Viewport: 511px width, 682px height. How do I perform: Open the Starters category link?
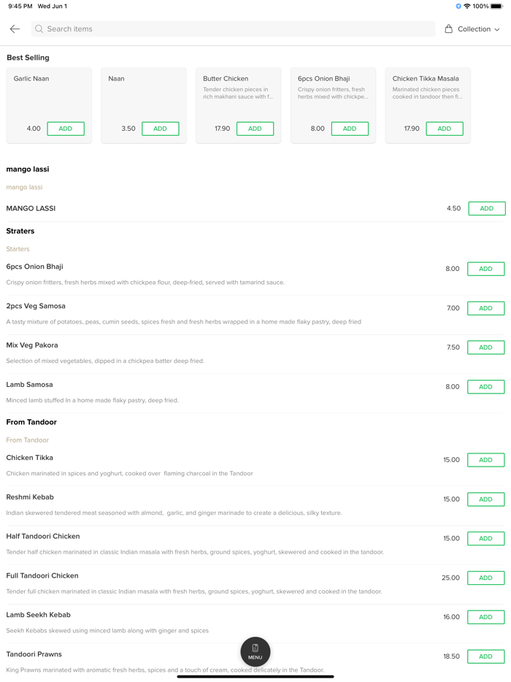point(18,249)
